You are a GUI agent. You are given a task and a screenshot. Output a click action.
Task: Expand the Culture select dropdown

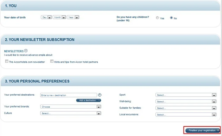(x=71, y=113)
